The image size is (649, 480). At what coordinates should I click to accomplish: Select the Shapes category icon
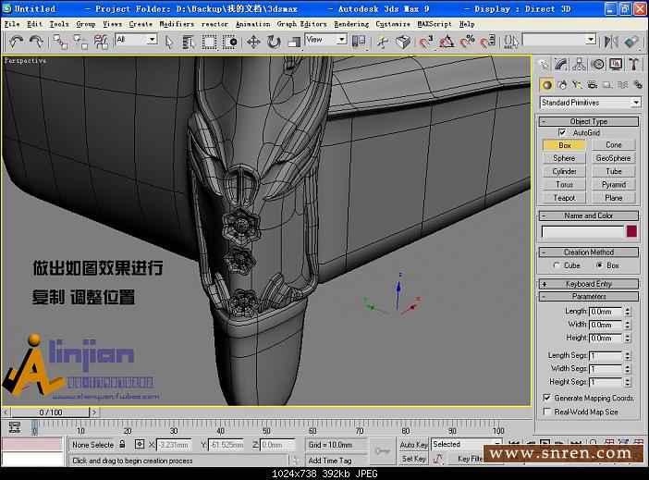click(562, 85)
